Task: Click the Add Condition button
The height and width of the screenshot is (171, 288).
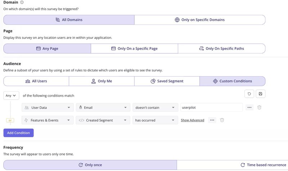Action: coord(19,133)
